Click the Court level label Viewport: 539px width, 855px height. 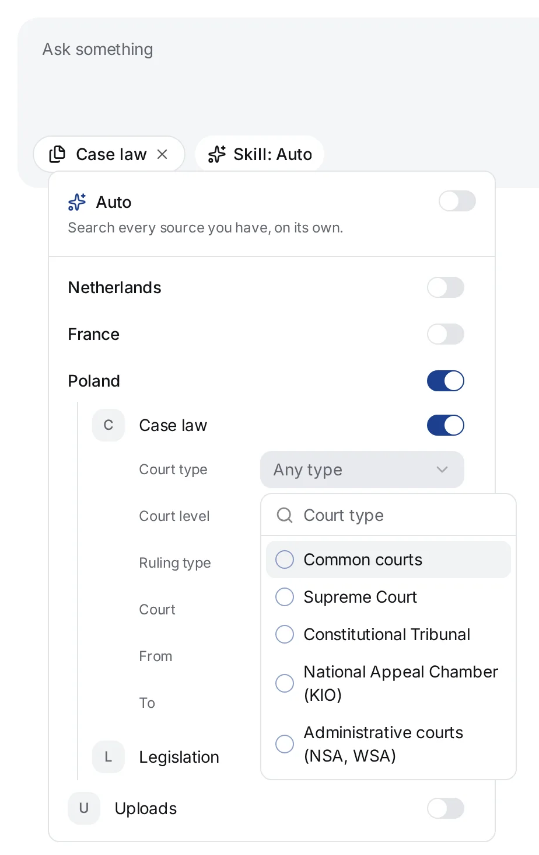point(174,516)
